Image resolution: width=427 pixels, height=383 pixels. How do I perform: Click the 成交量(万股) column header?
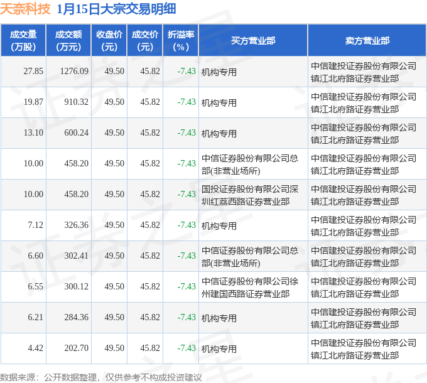coord(23,41)
